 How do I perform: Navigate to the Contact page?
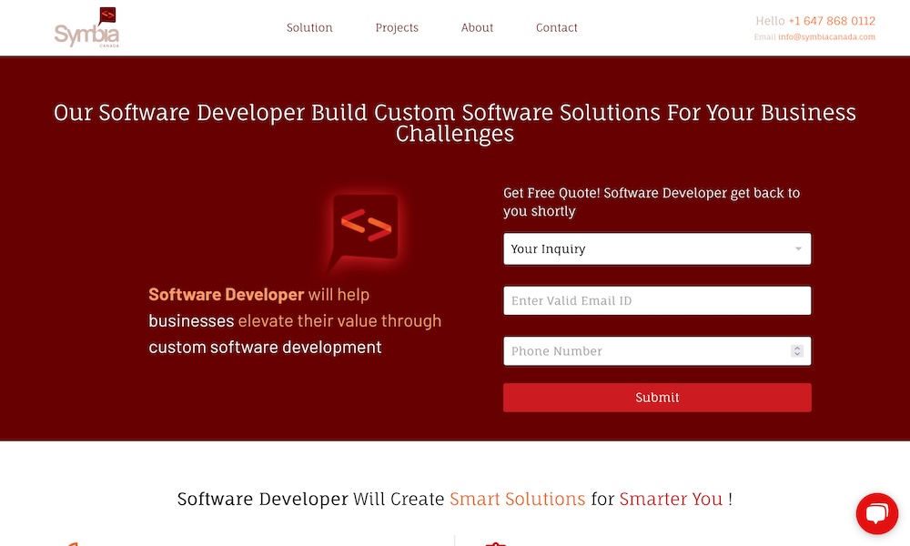(557, 27)
